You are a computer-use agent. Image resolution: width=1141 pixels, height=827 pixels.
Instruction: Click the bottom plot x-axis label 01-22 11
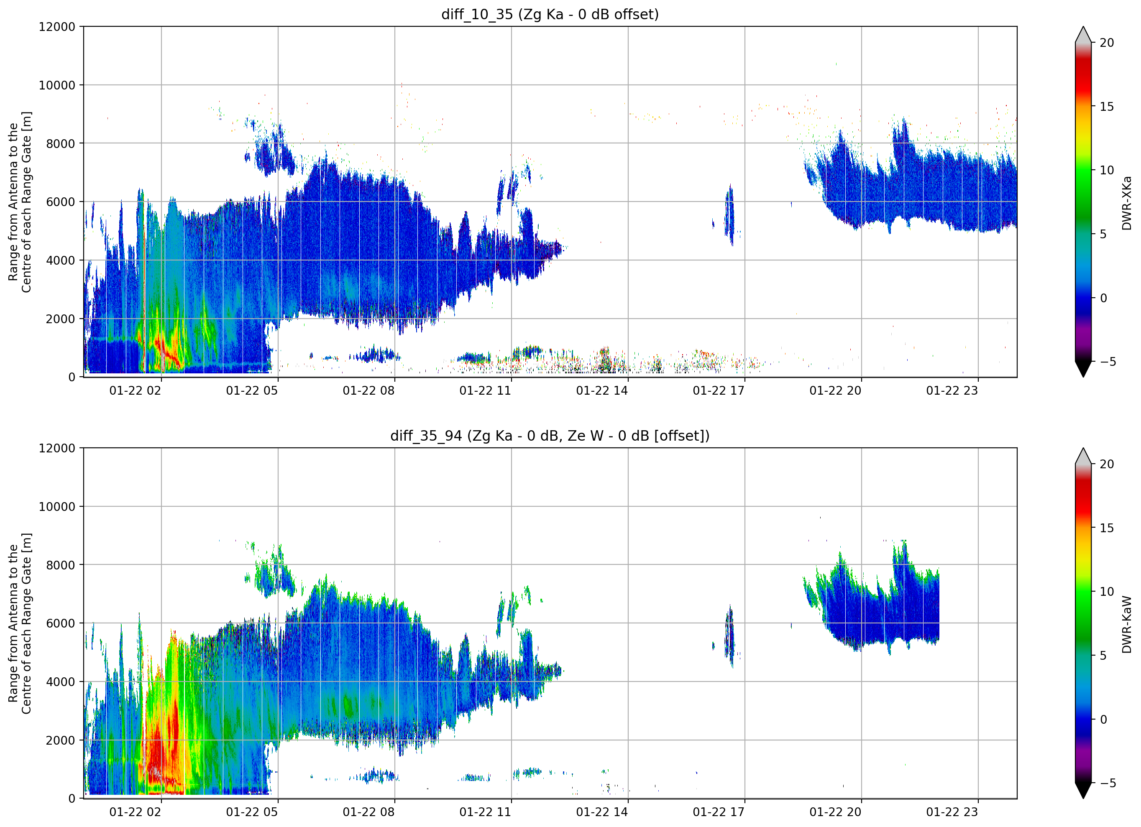pyautogui.click(x=486, y=812)
